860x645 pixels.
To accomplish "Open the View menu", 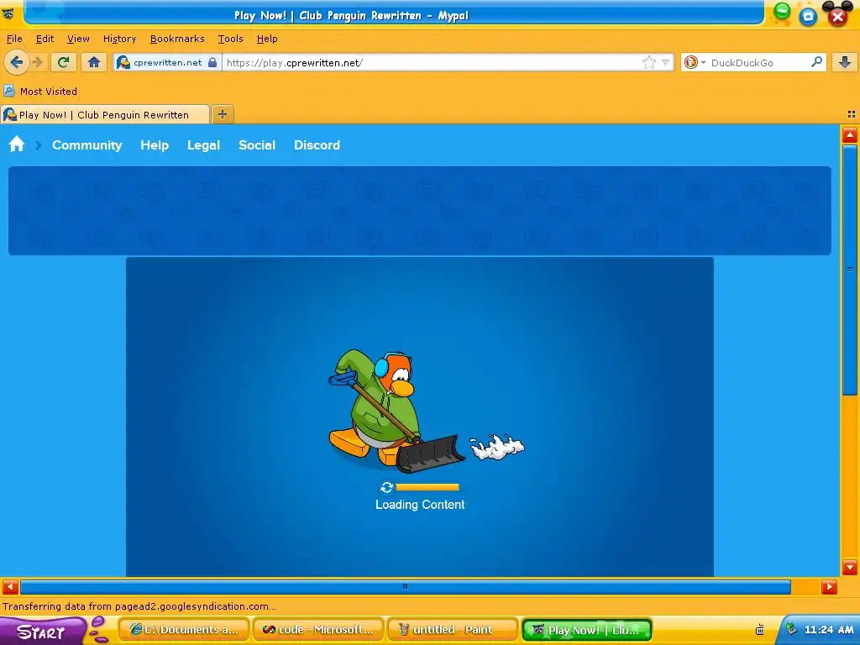I will point(78,39).
